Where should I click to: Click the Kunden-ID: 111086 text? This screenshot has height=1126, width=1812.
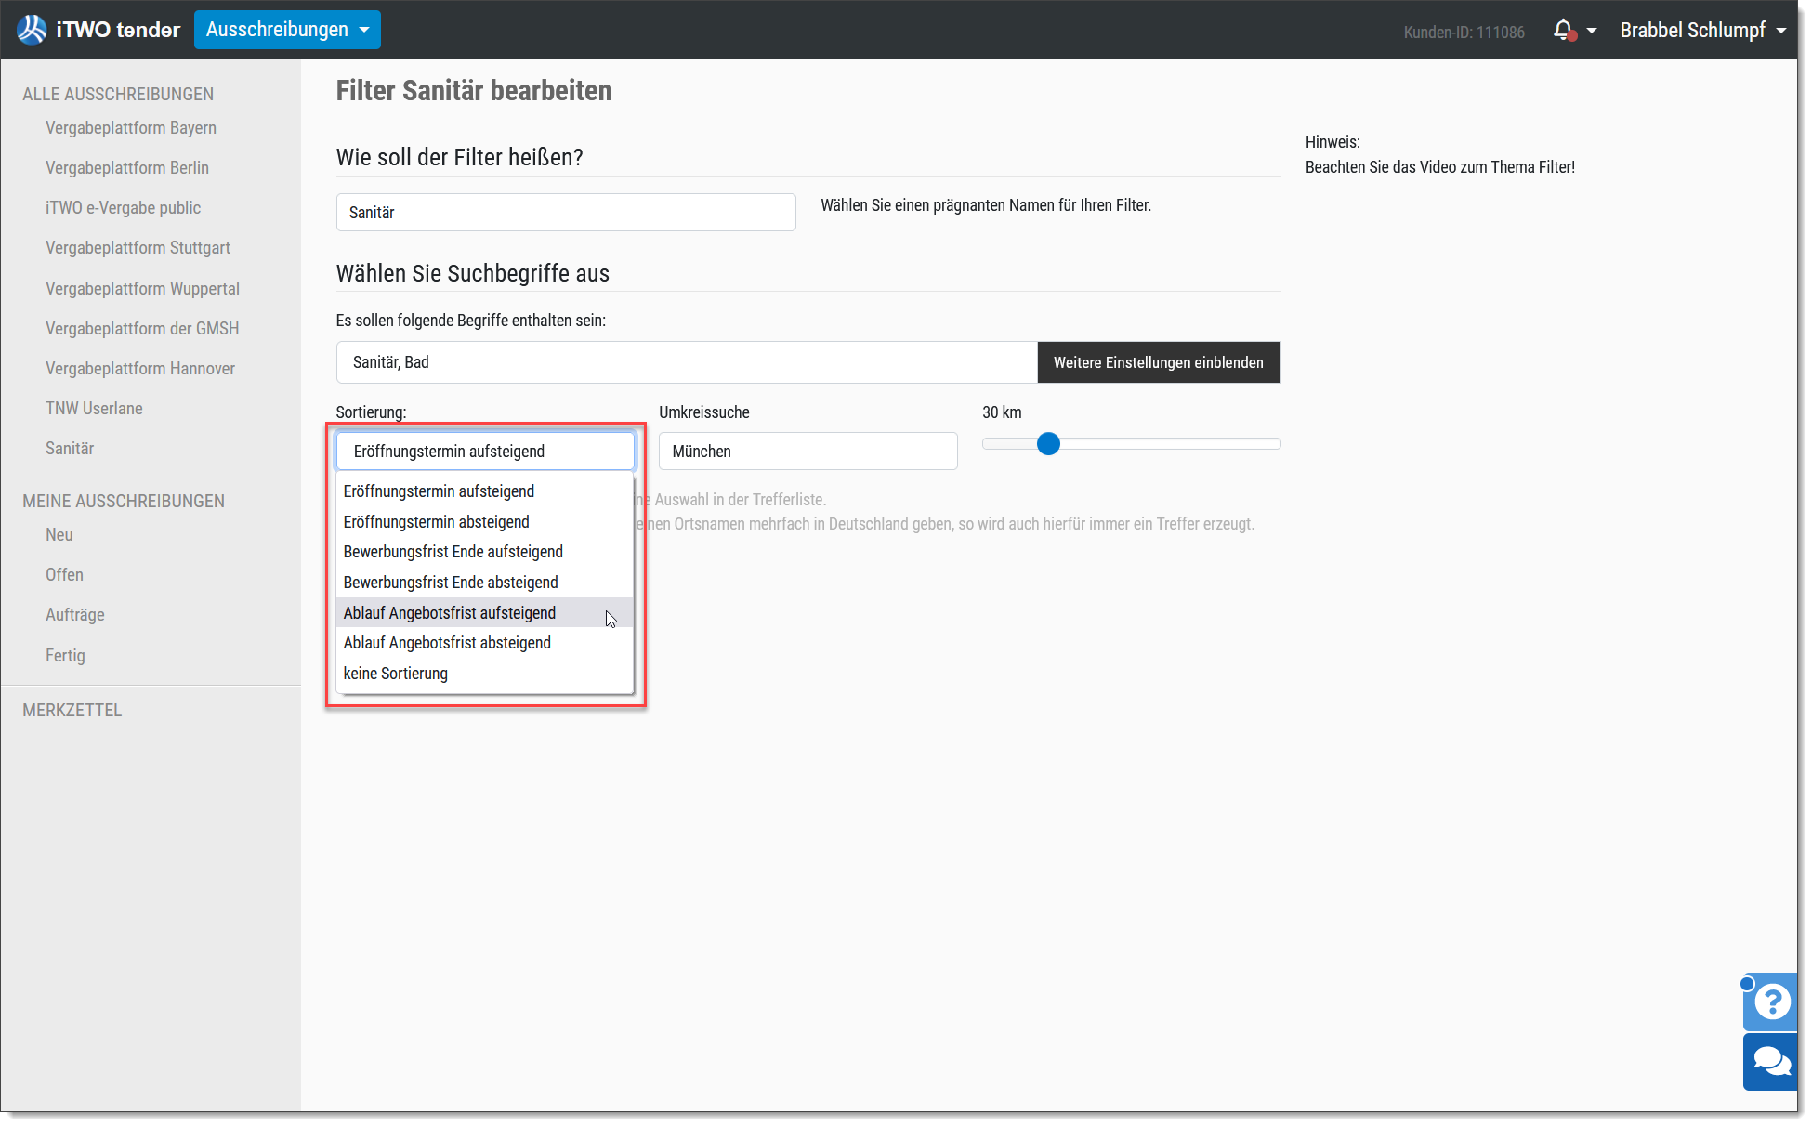(x=1464, y=33)
